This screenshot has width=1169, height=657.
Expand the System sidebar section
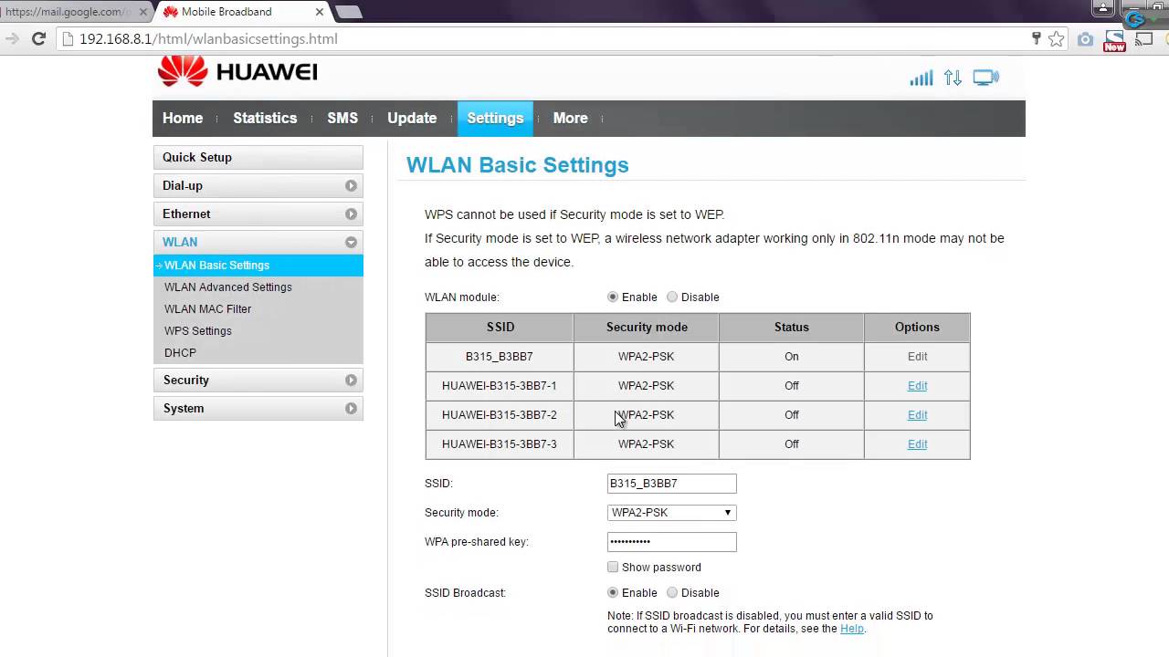(258, 408)
